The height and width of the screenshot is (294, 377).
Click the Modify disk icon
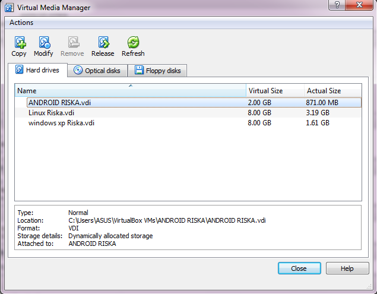[x=45, y=42]
